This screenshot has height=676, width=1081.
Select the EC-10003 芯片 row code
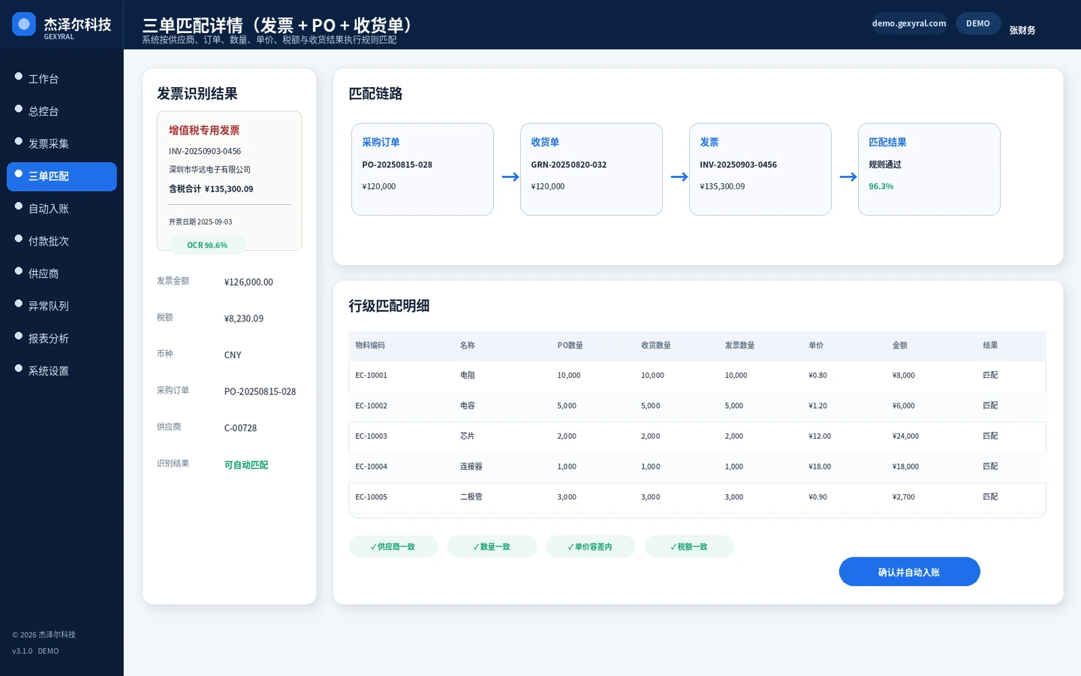tap(372, 436)
